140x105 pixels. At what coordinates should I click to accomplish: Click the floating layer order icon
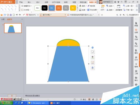pyautogui.click(x=92, y=68)
